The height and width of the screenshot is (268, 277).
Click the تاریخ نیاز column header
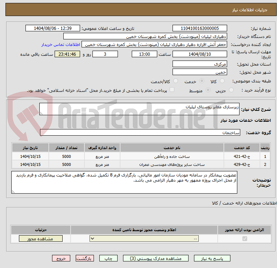pyautogui.click(x=30, y=148)
